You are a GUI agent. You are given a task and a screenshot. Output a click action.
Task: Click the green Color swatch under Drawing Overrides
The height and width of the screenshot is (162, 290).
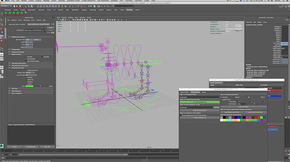coord(29,86)
